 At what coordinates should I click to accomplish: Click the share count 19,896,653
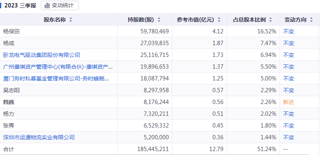[x=154, y=67]
